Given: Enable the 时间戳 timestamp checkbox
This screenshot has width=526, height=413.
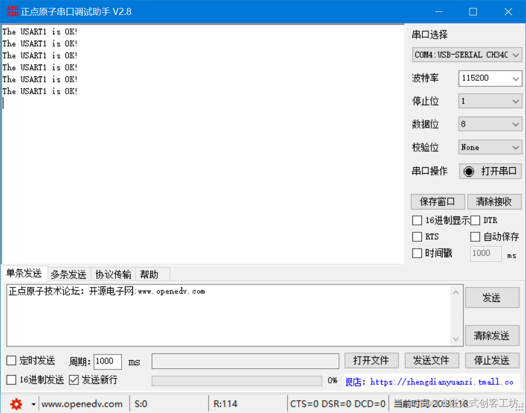Looking at the screenshot, I should click(x=417, y=253).
